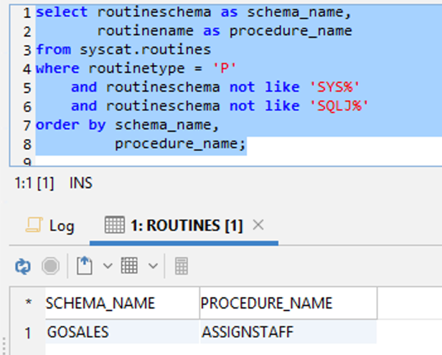Expand the grid view dropdown arrow
442x355 pixels.
coord(153,266)
